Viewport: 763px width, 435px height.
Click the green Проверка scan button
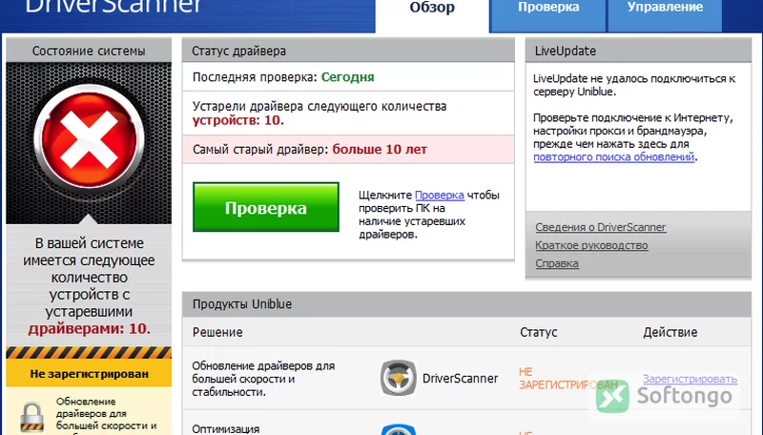click(266, 207)
